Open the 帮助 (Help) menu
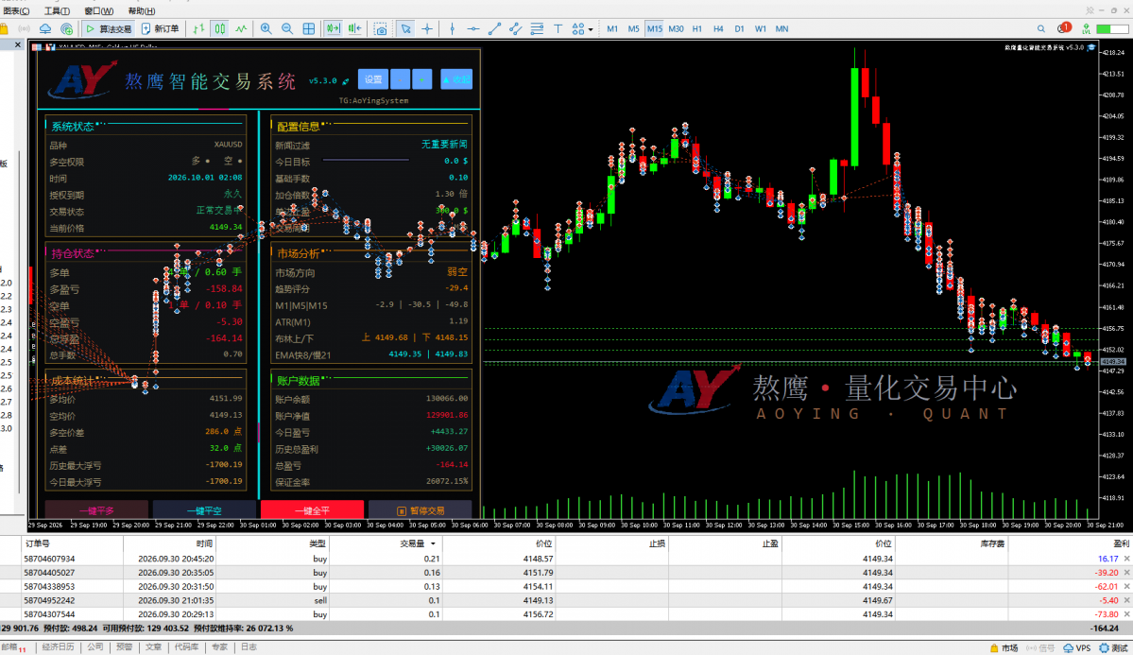 pos(141,10)
